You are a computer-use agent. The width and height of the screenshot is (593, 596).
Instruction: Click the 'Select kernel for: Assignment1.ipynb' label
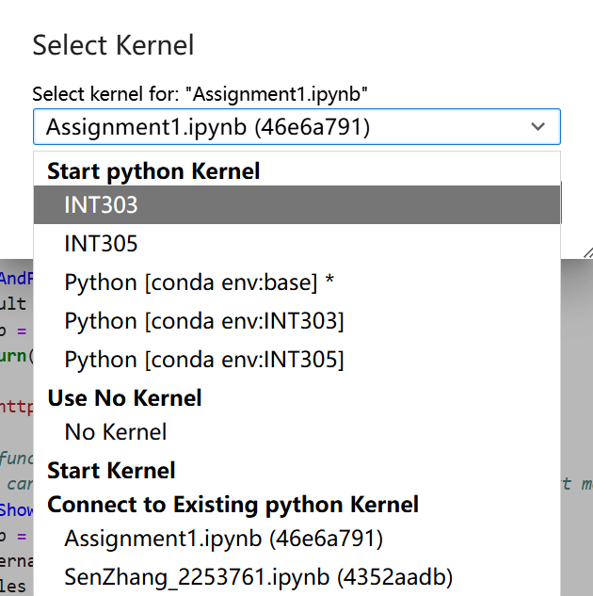click(200, 94)
